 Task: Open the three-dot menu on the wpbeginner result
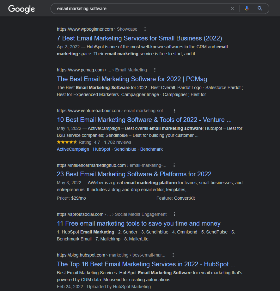point(145,29)
